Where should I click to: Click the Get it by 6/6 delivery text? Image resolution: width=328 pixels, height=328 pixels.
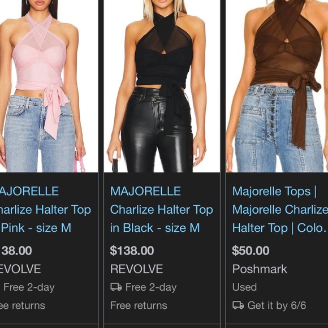click(x=277, y=305)
